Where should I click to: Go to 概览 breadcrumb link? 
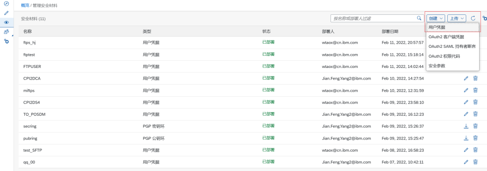25,5
